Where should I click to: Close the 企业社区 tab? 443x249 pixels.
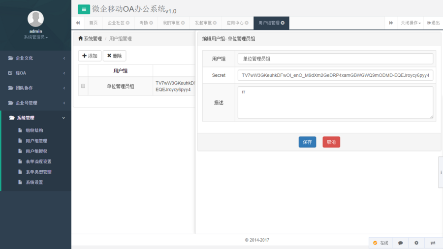pos(127,23)
